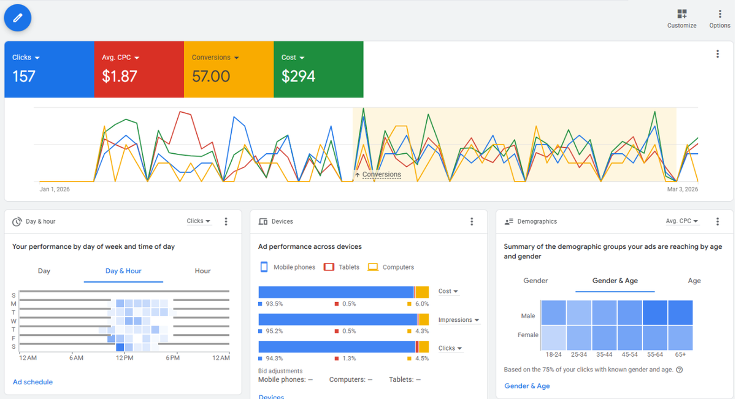Open the Cost dropdown in the Devices card

click(448, 291)
